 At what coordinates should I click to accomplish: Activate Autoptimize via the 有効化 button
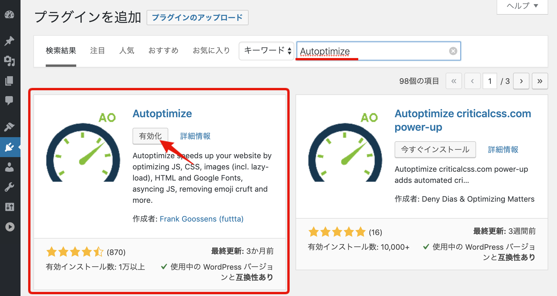150,136
